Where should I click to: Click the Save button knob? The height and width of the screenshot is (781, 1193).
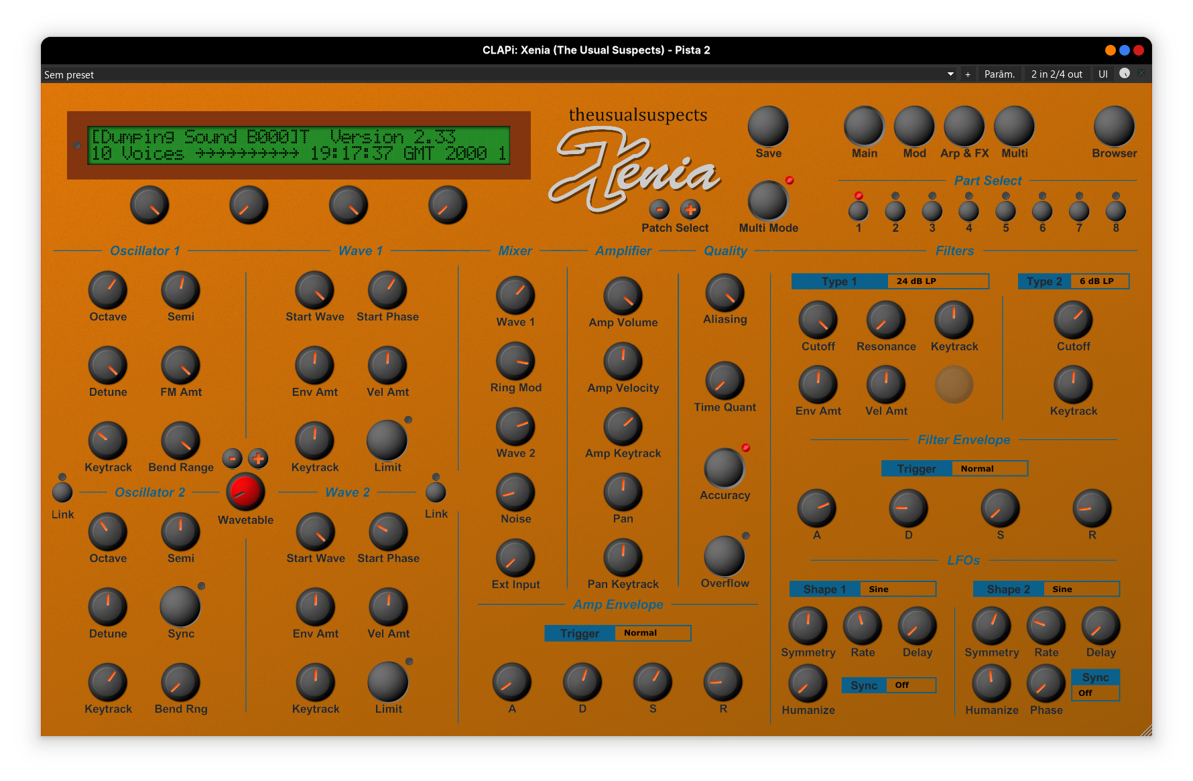tap(767, 126)
